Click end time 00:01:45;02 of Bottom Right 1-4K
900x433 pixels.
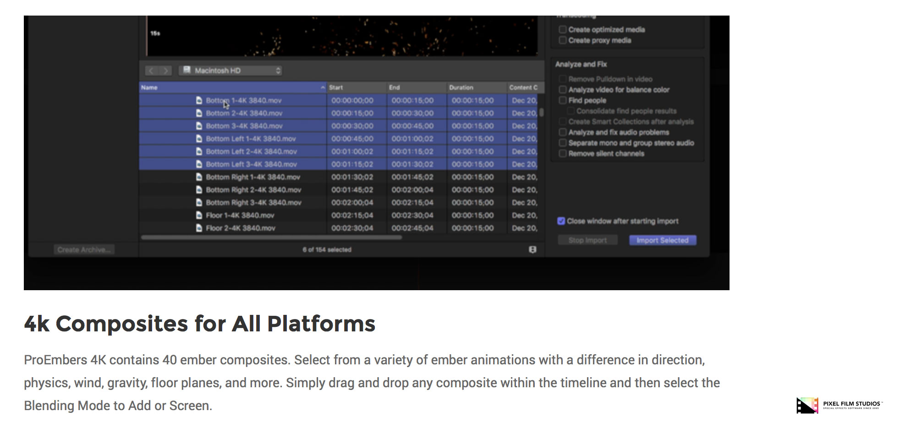click(412, 177)
